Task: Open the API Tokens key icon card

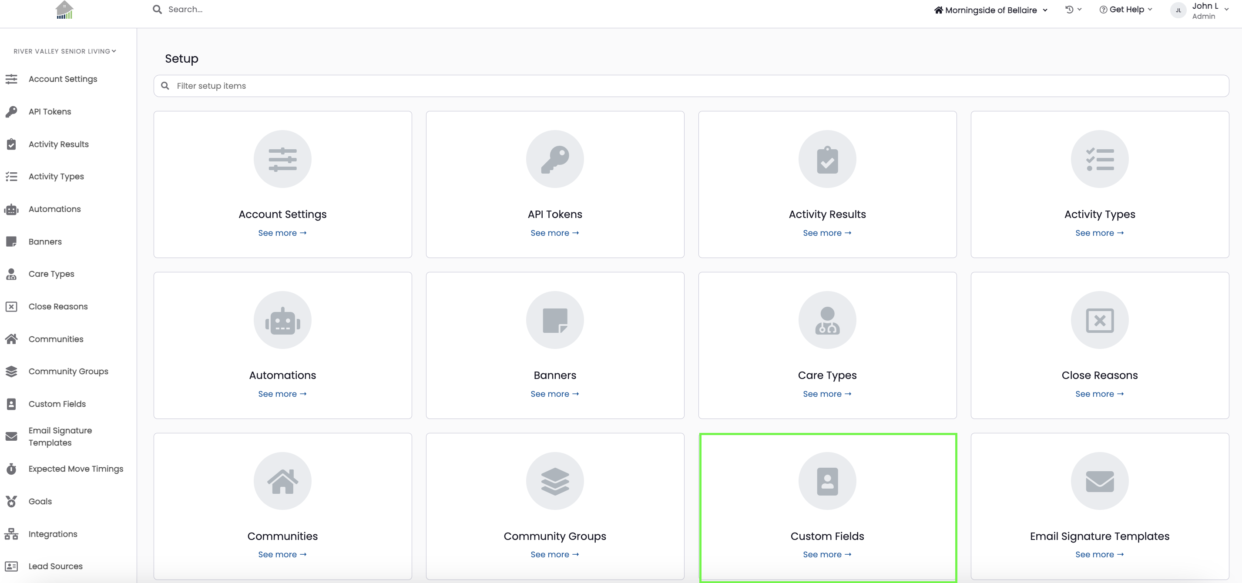Action: 555,184
